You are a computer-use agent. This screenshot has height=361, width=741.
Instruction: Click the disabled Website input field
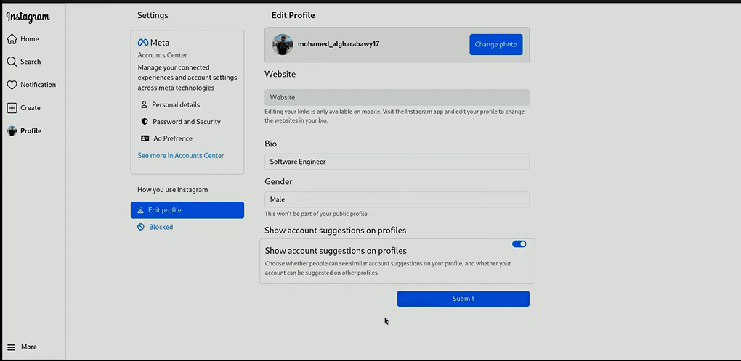397,98
